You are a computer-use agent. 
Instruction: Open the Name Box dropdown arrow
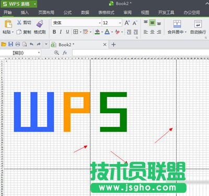pyautogui.click(x=39, y=53)
